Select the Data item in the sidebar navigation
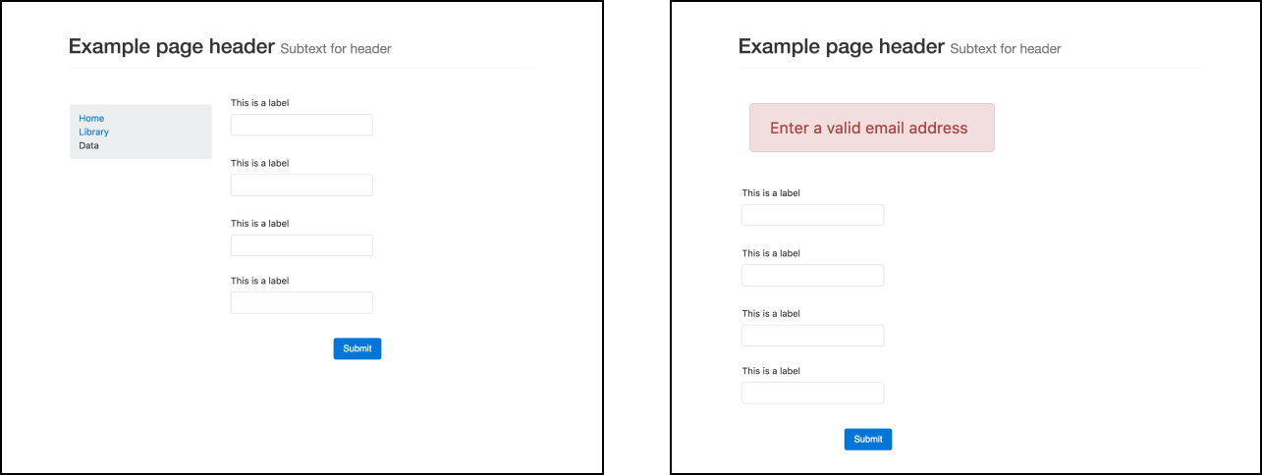 pyautogui.click(x=89, y=145)
